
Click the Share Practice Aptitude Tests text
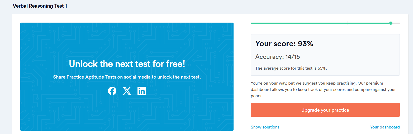(127, 77)
